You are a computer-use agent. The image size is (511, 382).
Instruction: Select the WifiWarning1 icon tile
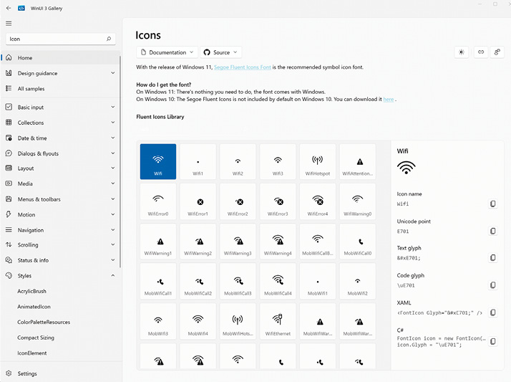[x=158, y=242]
